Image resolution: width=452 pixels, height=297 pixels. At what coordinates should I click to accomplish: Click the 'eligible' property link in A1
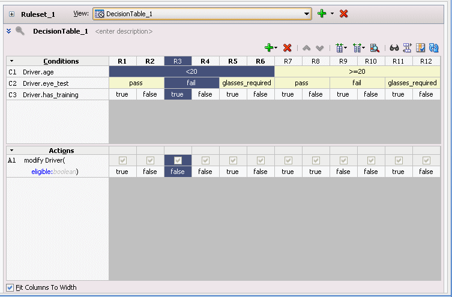click(41, 172)
